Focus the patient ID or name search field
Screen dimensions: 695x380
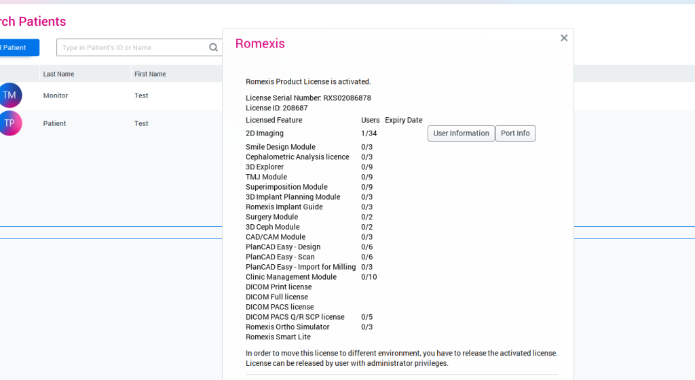tap(132, 47)
